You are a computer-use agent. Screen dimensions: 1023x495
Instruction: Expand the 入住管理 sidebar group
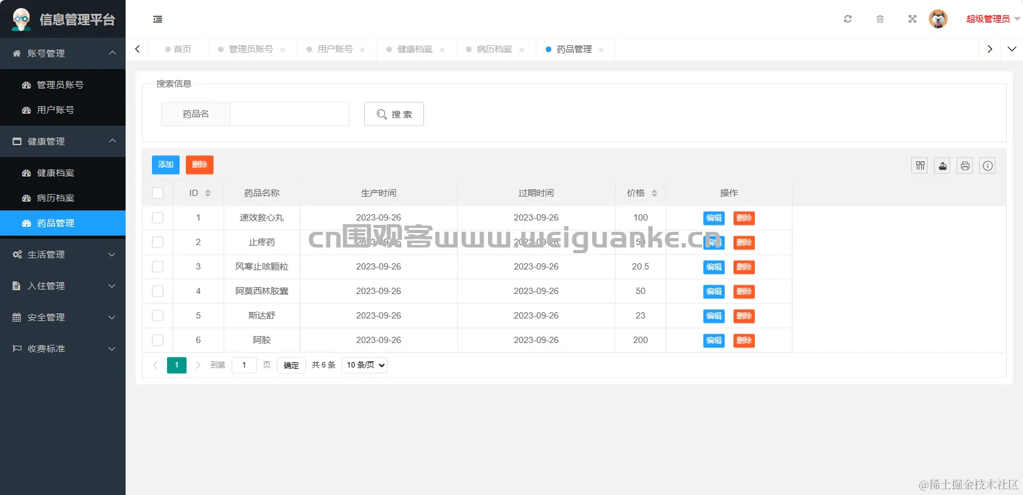(63, 286)
